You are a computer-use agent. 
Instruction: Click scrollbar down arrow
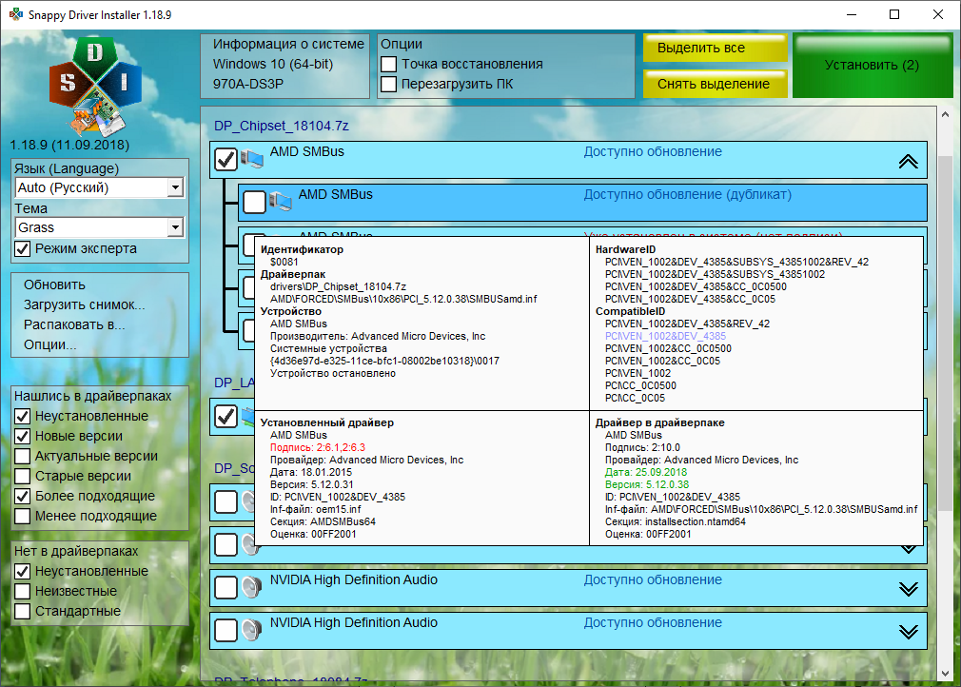tap(945, 673)
